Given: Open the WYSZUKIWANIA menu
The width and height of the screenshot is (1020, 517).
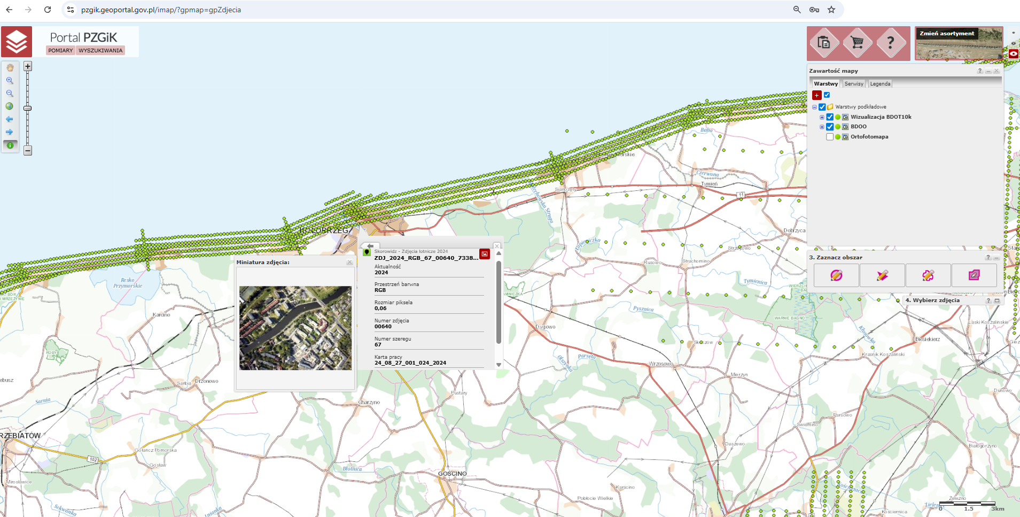Looking at the screenshot, I should tap(100, 50).
